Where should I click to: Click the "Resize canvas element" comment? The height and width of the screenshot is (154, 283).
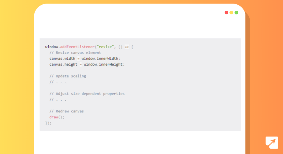click(x=75, y=53)
